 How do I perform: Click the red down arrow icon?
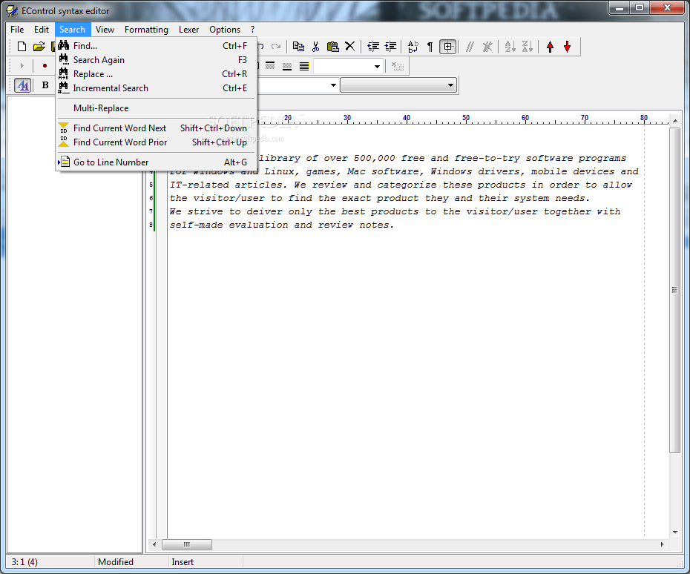coord(568,46)
